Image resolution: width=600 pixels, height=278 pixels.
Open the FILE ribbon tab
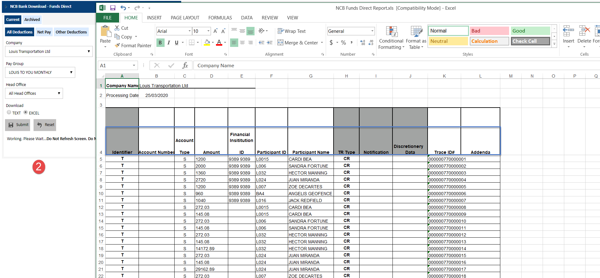pyautogui.click(x=108, y=18)
